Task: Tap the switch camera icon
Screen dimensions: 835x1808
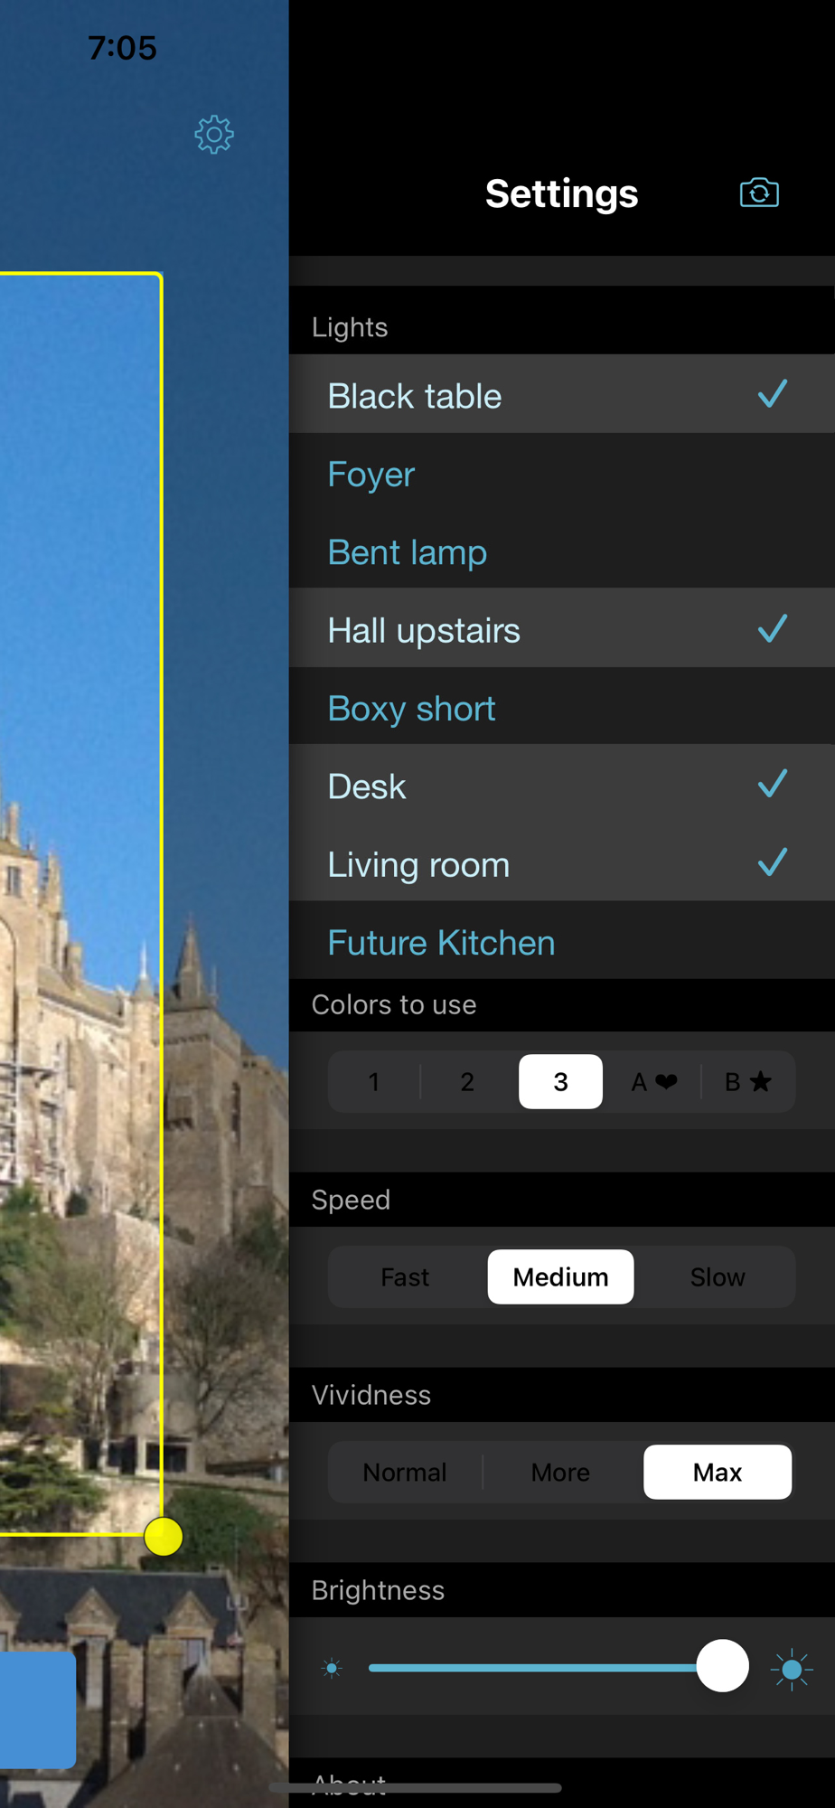Action: [759, 193]
